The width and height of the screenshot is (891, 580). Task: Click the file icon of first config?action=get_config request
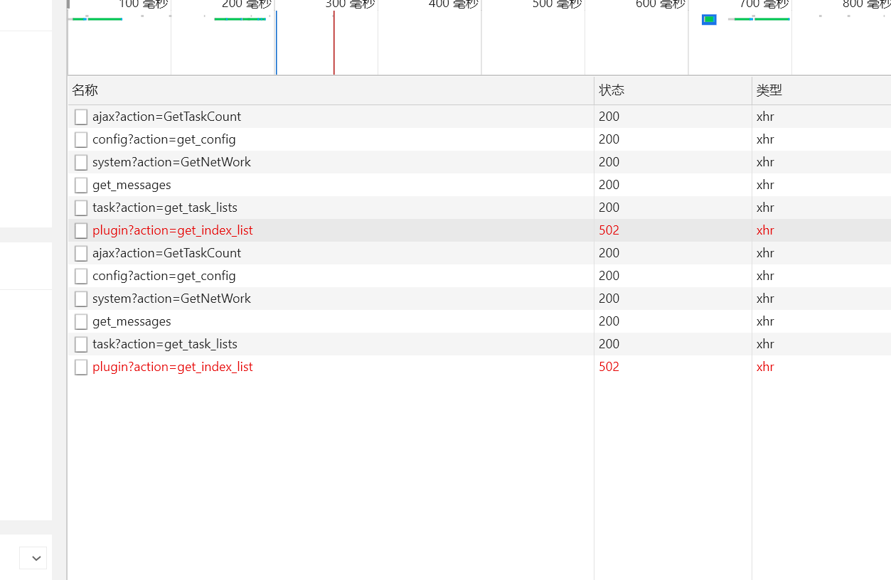pyautogui.click(x=81, y=139)
